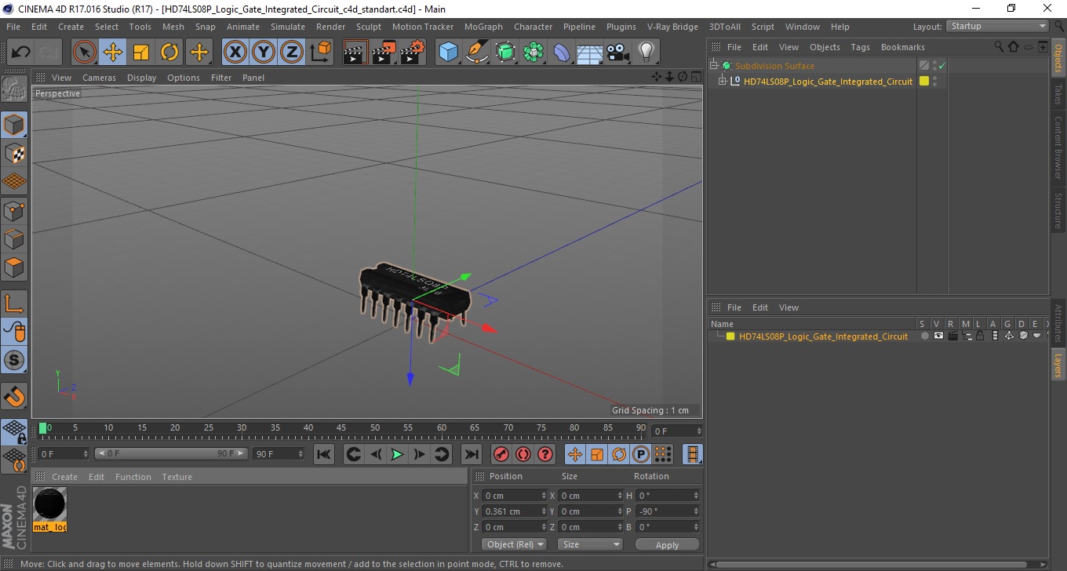Click the Rotation P stepper arrows
Image resolution: width=1067 pixels, height=571 pixels.
pos(696,511)
